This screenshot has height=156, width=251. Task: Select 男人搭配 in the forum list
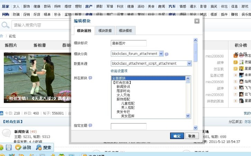(x=148, y=108)
